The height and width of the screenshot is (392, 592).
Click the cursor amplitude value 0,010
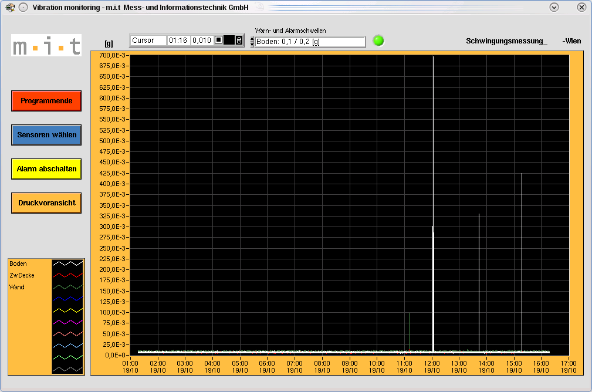tap(202, 40)
